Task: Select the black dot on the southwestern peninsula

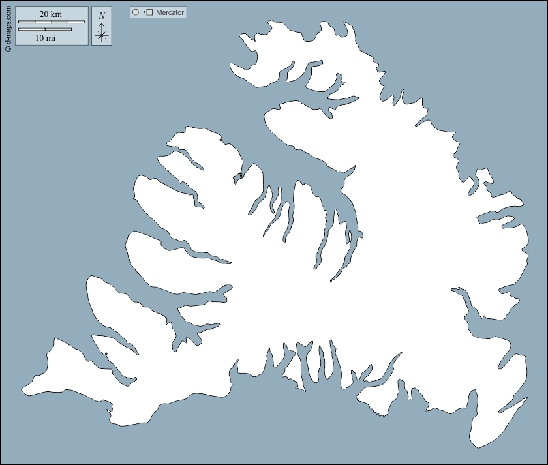Action: tap(106, 354)
